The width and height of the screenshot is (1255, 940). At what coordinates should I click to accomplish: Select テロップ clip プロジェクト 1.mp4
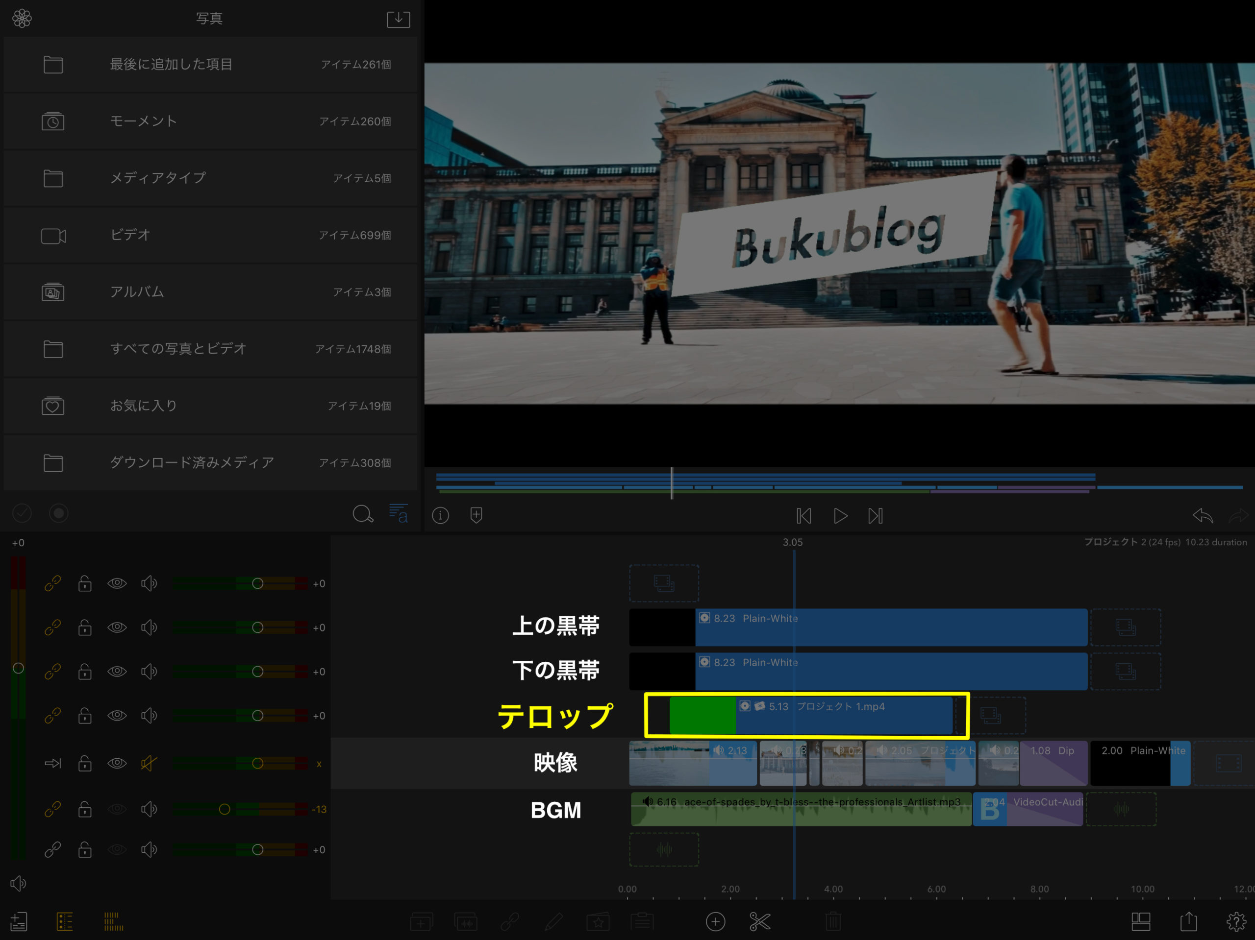click(x=811, y=716)
